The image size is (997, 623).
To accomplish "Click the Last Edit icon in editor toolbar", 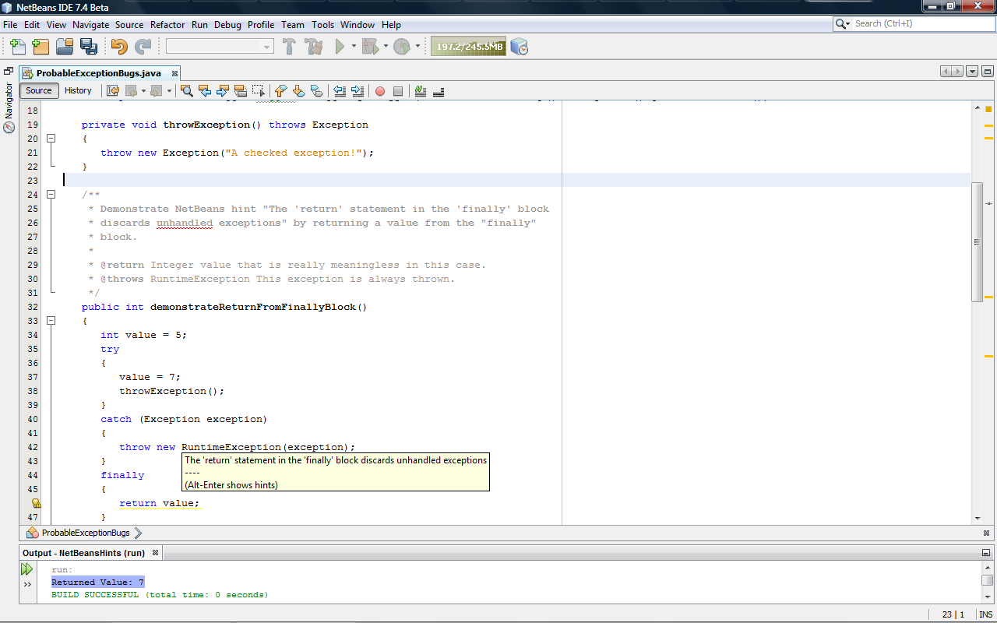I will click(x=113, y=91).
